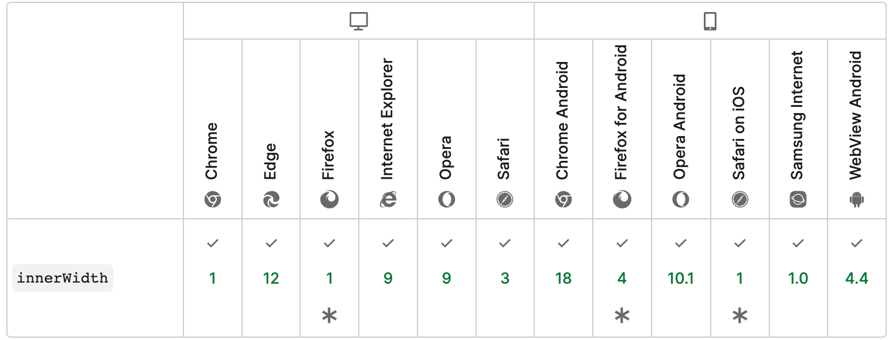The width and height of the screenshot is (889, 340).
Task: Expand Firefox desktop notes asterisk
Action: (329, 315)
